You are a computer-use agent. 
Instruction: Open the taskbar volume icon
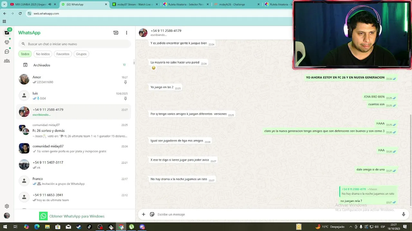tap(377, 227)
